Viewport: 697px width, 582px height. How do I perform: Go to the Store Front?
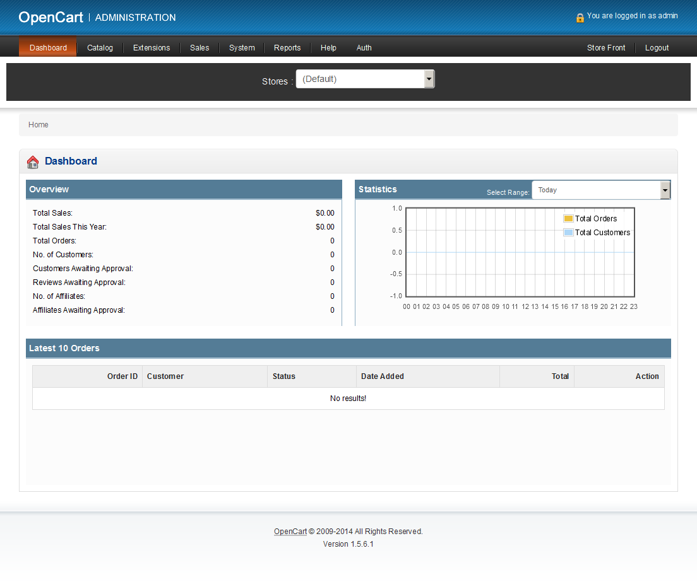(606, 47)
